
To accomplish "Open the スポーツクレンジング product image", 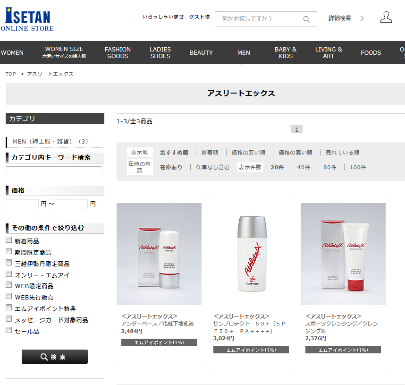I will [x=343, y=254].
